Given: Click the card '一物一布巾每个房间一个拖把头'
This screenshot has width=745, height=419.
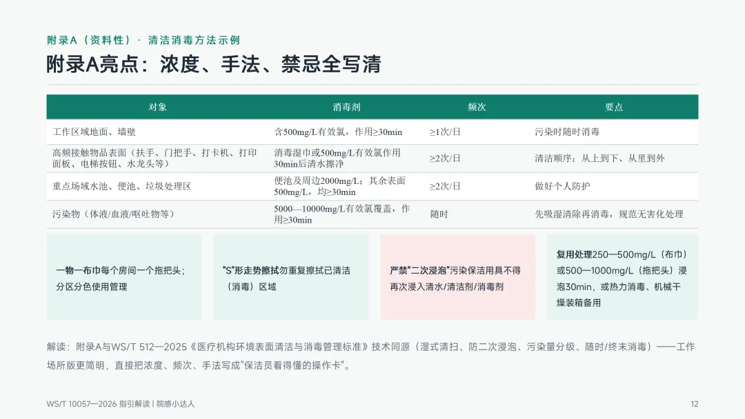Looking at the screenshot, I should tap(124, 277).
